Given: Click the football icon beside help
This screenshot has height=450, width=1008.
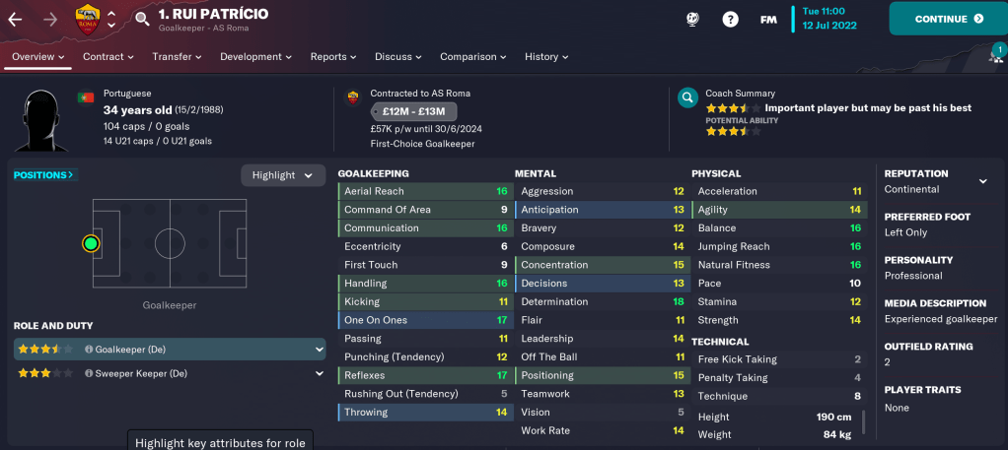Looking at the screenshot, I should point(693,19).
